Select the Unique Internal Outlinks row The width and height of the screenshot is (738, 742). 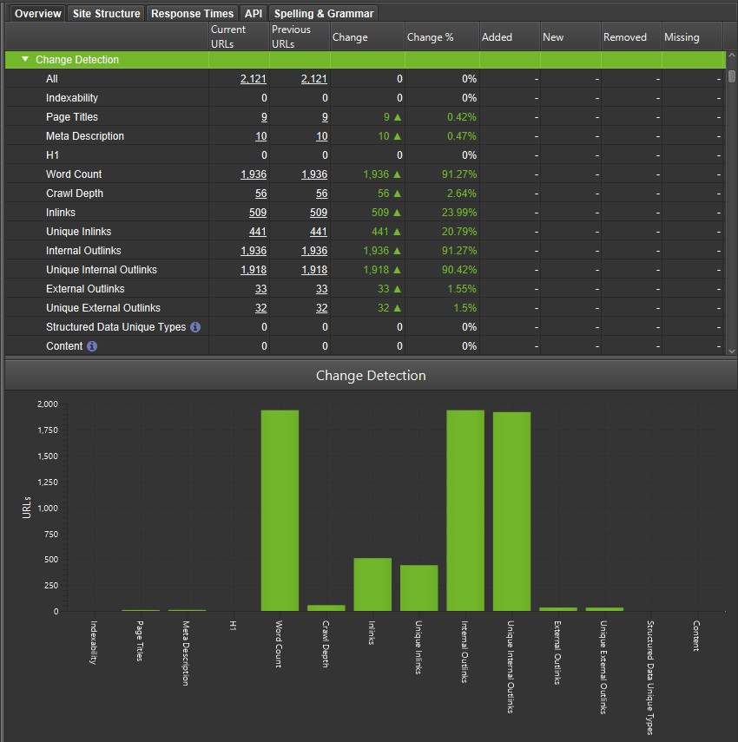[x=102, y=270]
